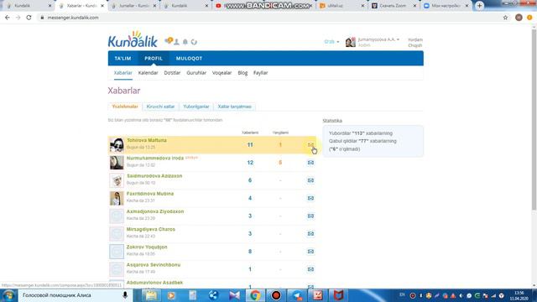The width and height of the screenshot is (537, 302).
Task: Open the PROFIL main menu
Action: 154,58
